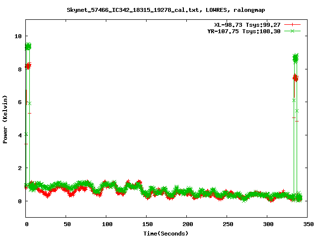
Task: Click the Power (Kelvin) y-axis label
Action: [5, 119]
